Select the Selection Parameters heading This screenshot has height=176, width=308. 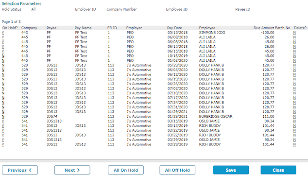pyautogui.click(x=21, y=3)
